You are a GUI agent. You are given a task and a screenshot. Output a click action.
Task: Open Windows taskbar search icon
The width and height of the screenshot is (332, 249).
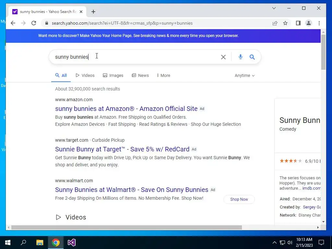pos(23,243)
